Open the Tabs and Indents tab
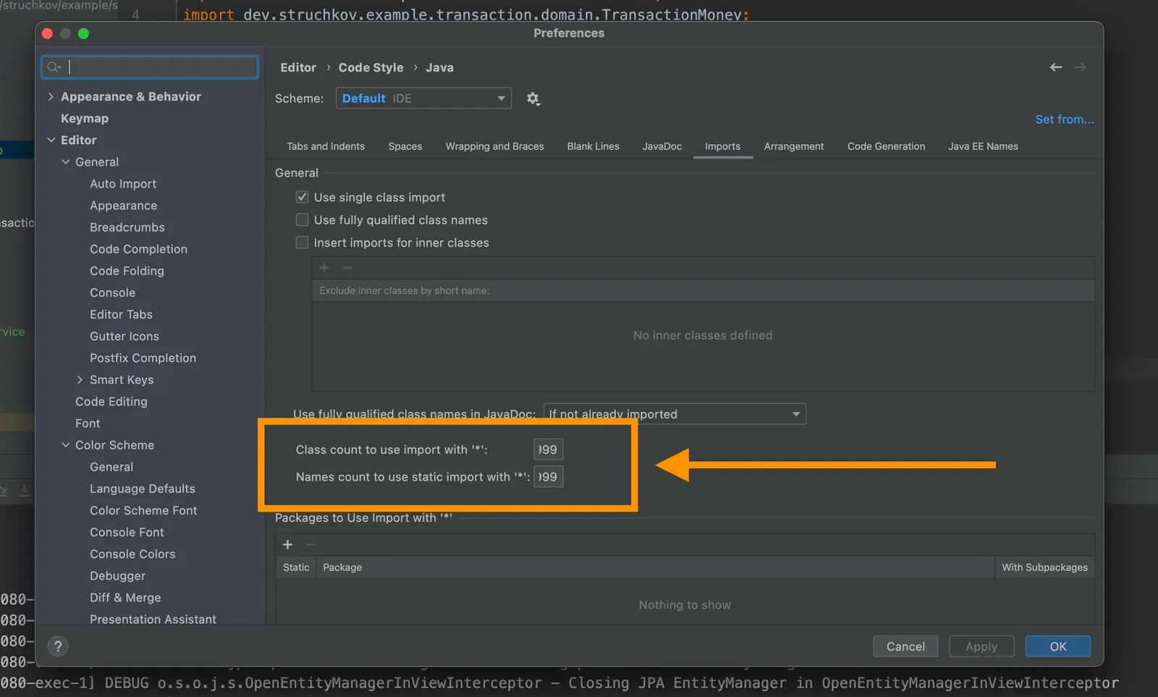Image resolution: width=1158 pixels, height=697 pixels. pyautogui.click(x=325, y=146)
